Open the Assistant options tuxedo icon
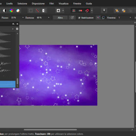Screen dimensions: 136x136 (104, 11)
